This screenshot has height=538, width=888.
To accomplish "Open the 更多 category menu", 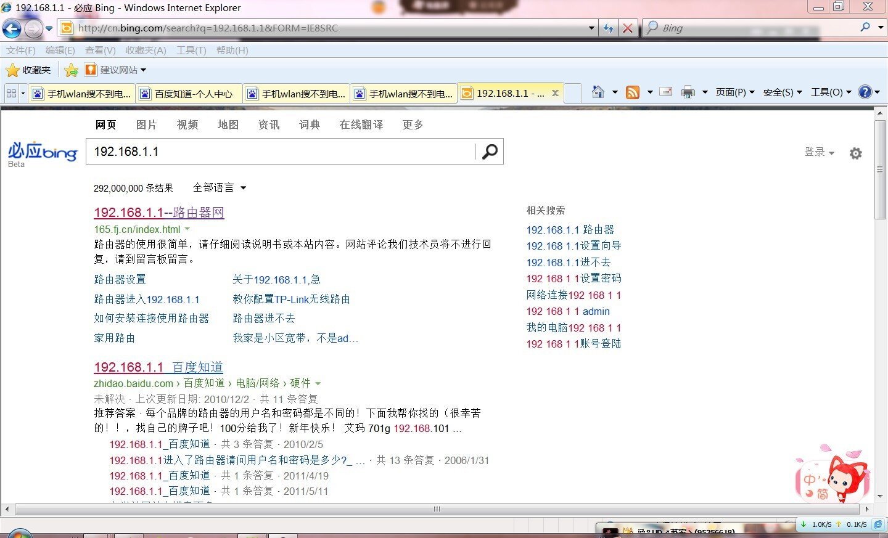I will tap(413, 124).
